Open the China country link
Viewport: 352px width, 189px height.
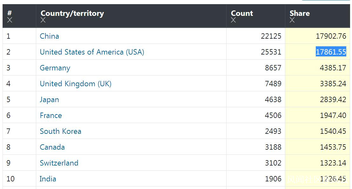pyautogui.click(x=49, y=36)
